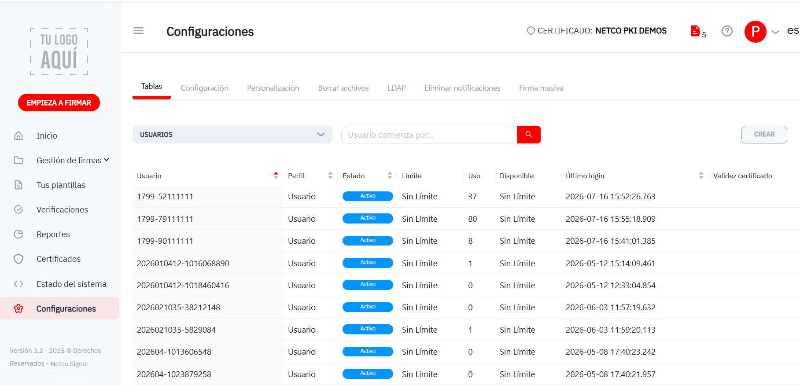The height and width of the screenshot is (385, 800).
Task: Click the 'TU LOGO AQUÍ' logo placeholder
Action: 59,51
